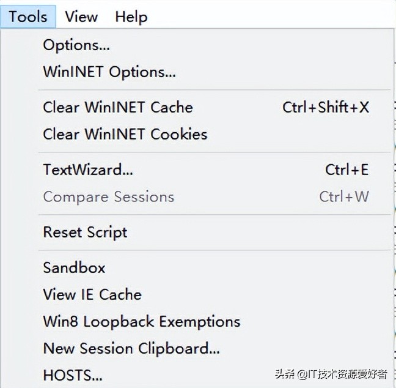Open the HOSTS... editor entry
The image size is (396, 388).
(x=72, y=375)
